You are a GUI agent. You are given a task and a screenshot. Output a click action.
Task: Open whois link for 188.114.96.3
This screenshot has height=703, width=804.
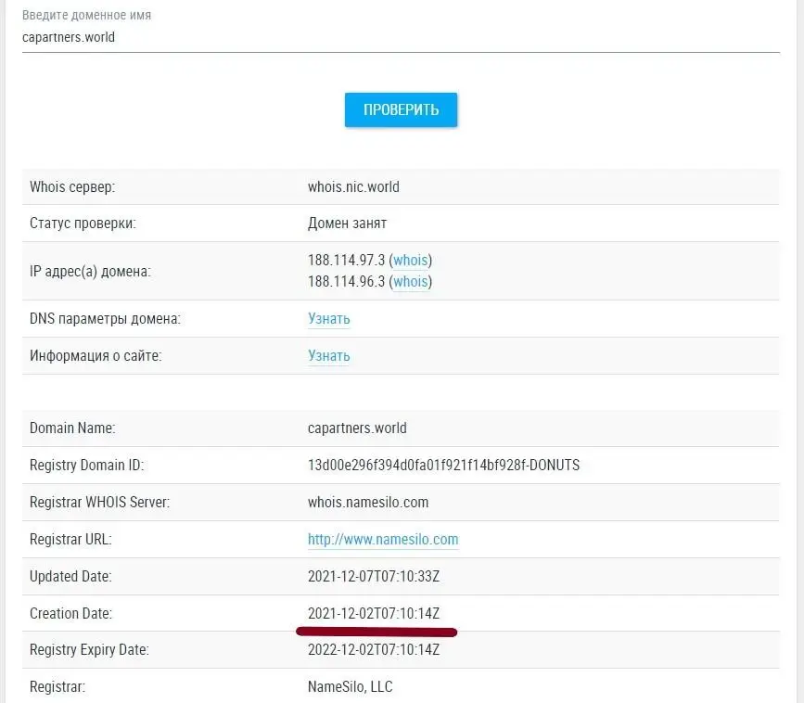(x=411, y=281)
